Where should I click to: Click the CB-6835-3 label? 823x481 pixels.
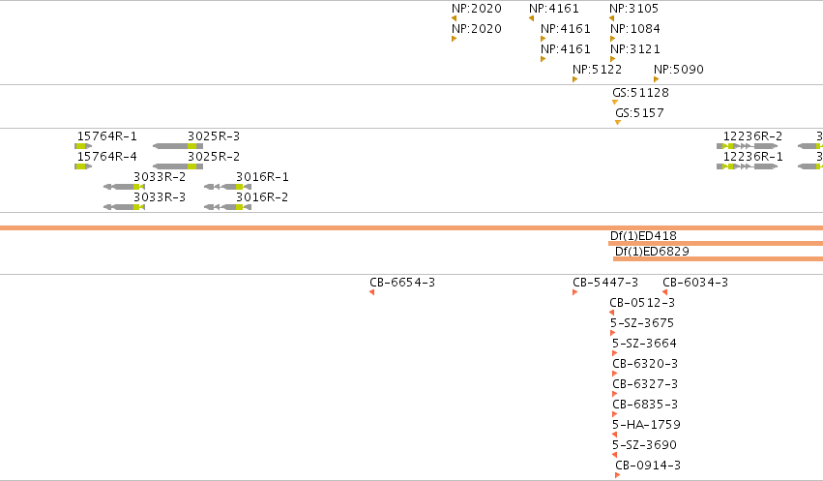pos(645,405)
